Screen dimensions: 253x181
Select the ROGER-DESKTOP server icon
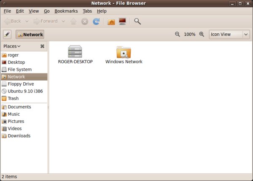pos(75,51)
